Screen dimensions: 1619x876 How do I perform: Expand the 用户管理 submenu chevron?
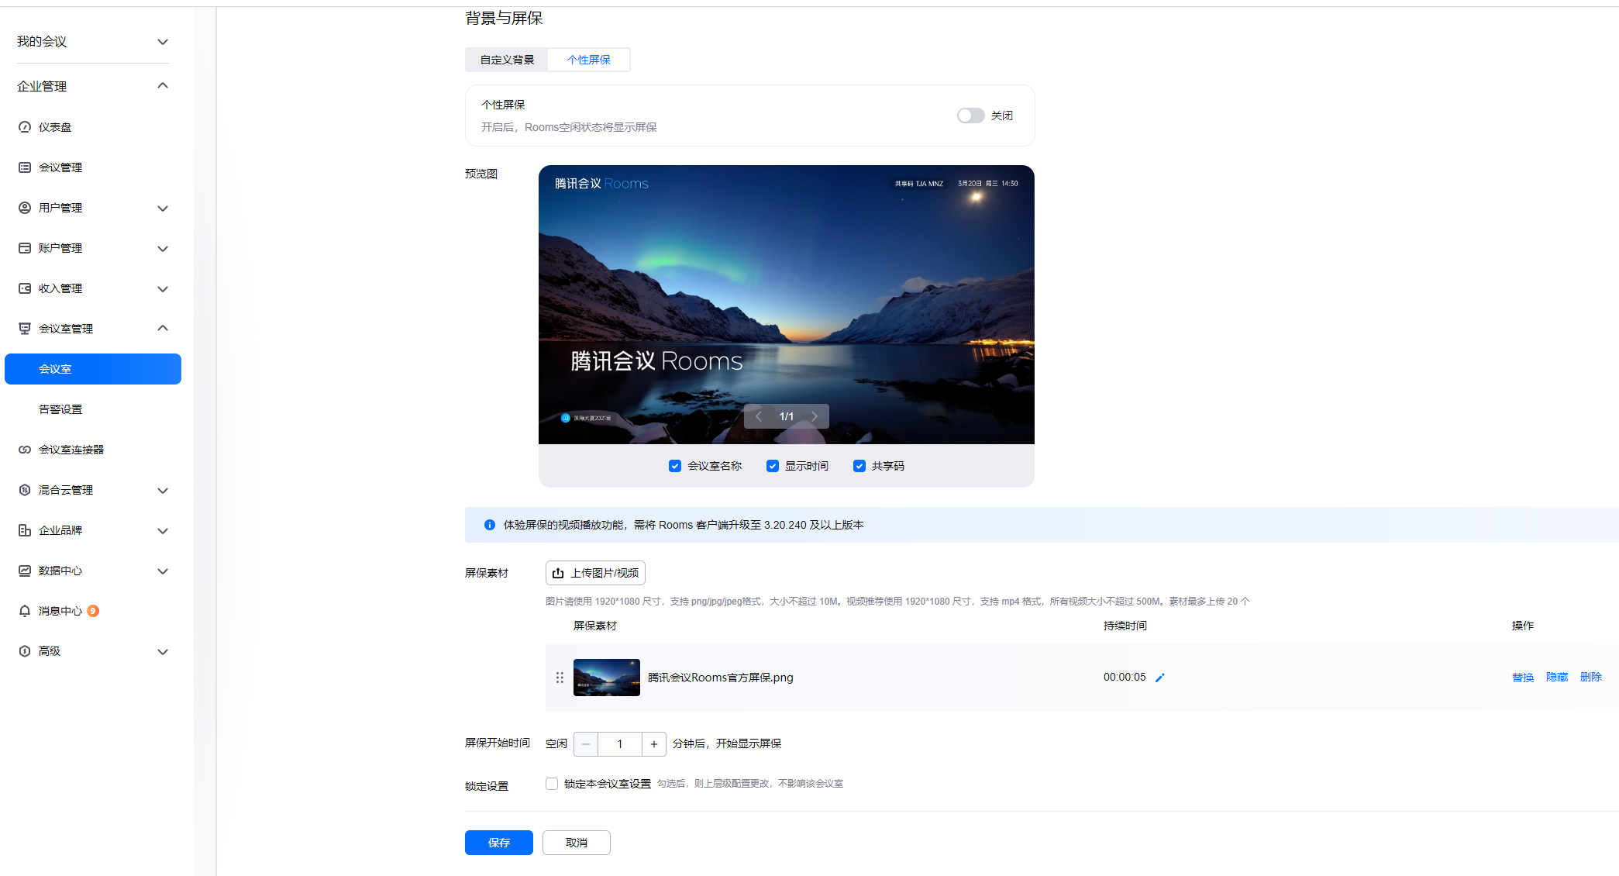(x=163, y=208)
